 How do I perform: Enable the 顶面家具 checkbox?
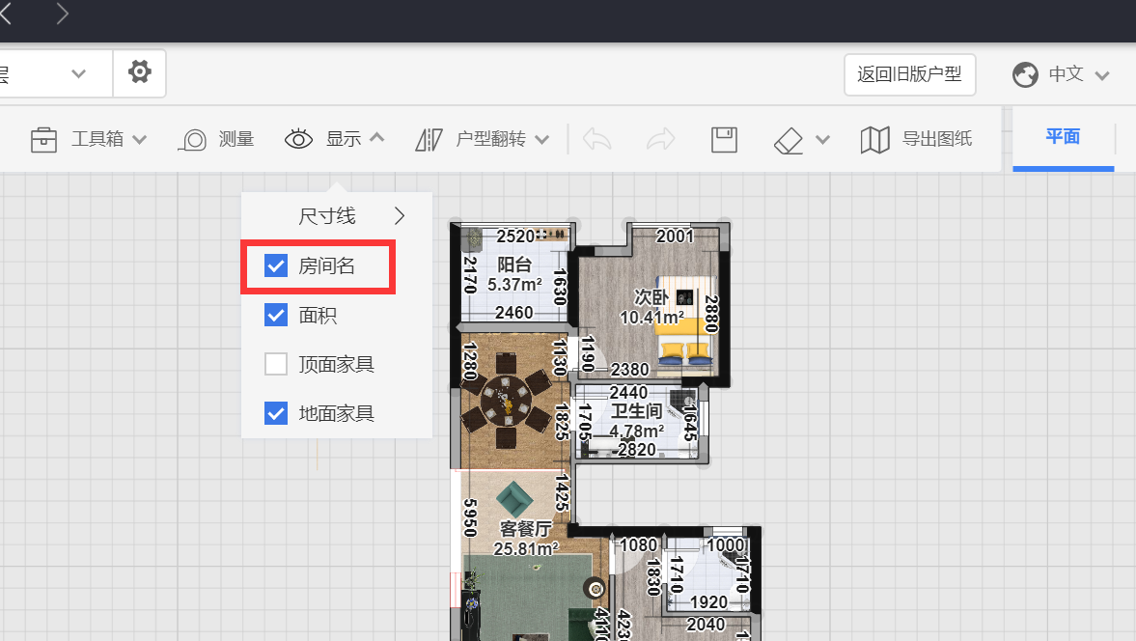[276, 364]
